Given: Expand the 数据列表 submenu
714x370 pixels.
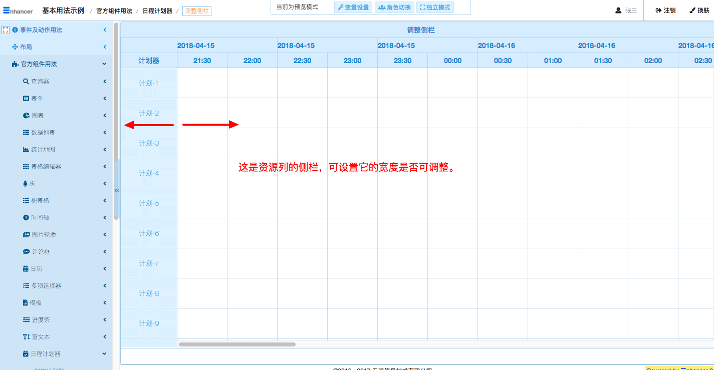Looking at the screenshot, I should coord(104,133).
